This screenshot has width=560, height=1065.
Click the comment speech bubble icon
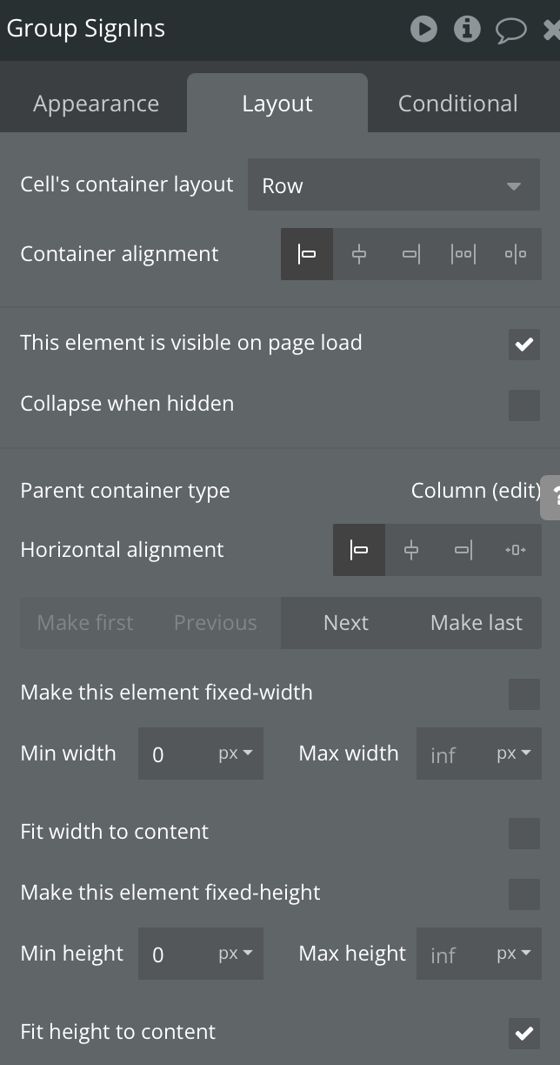[511, 30]
